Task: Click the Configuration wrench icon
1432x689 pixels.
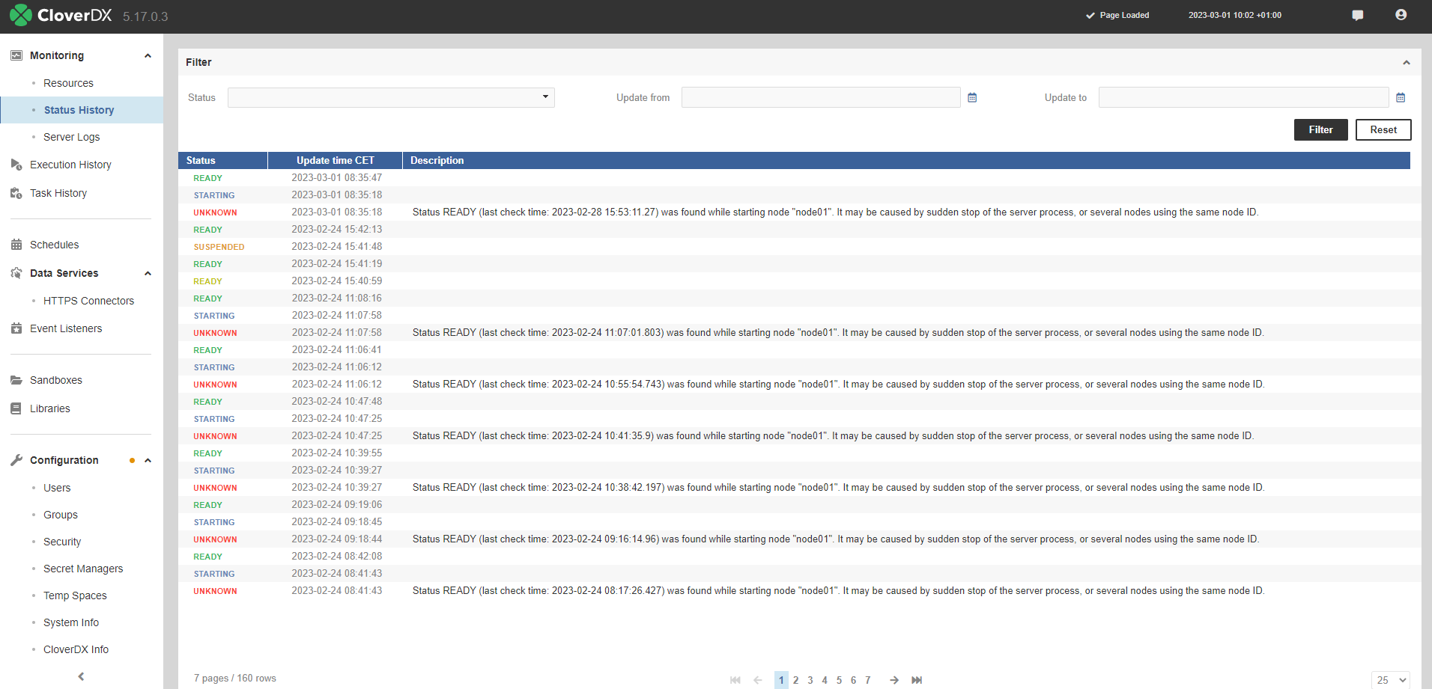Action: pos(16,460)
